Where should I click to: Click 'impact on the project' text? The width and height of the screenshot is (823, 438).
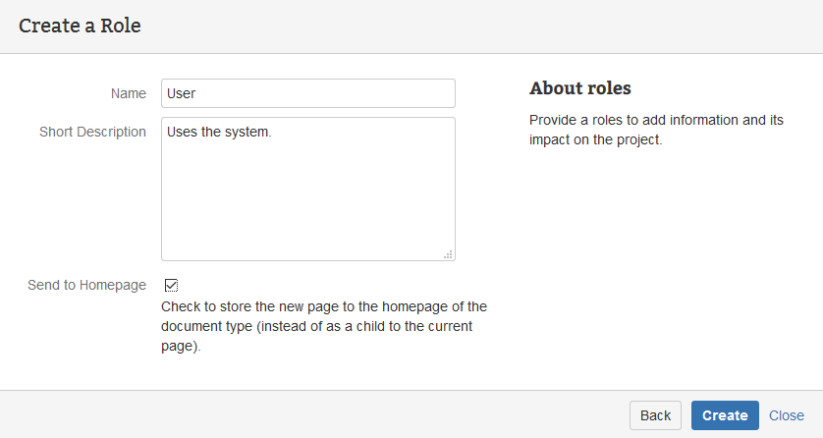tap(596, 139)
